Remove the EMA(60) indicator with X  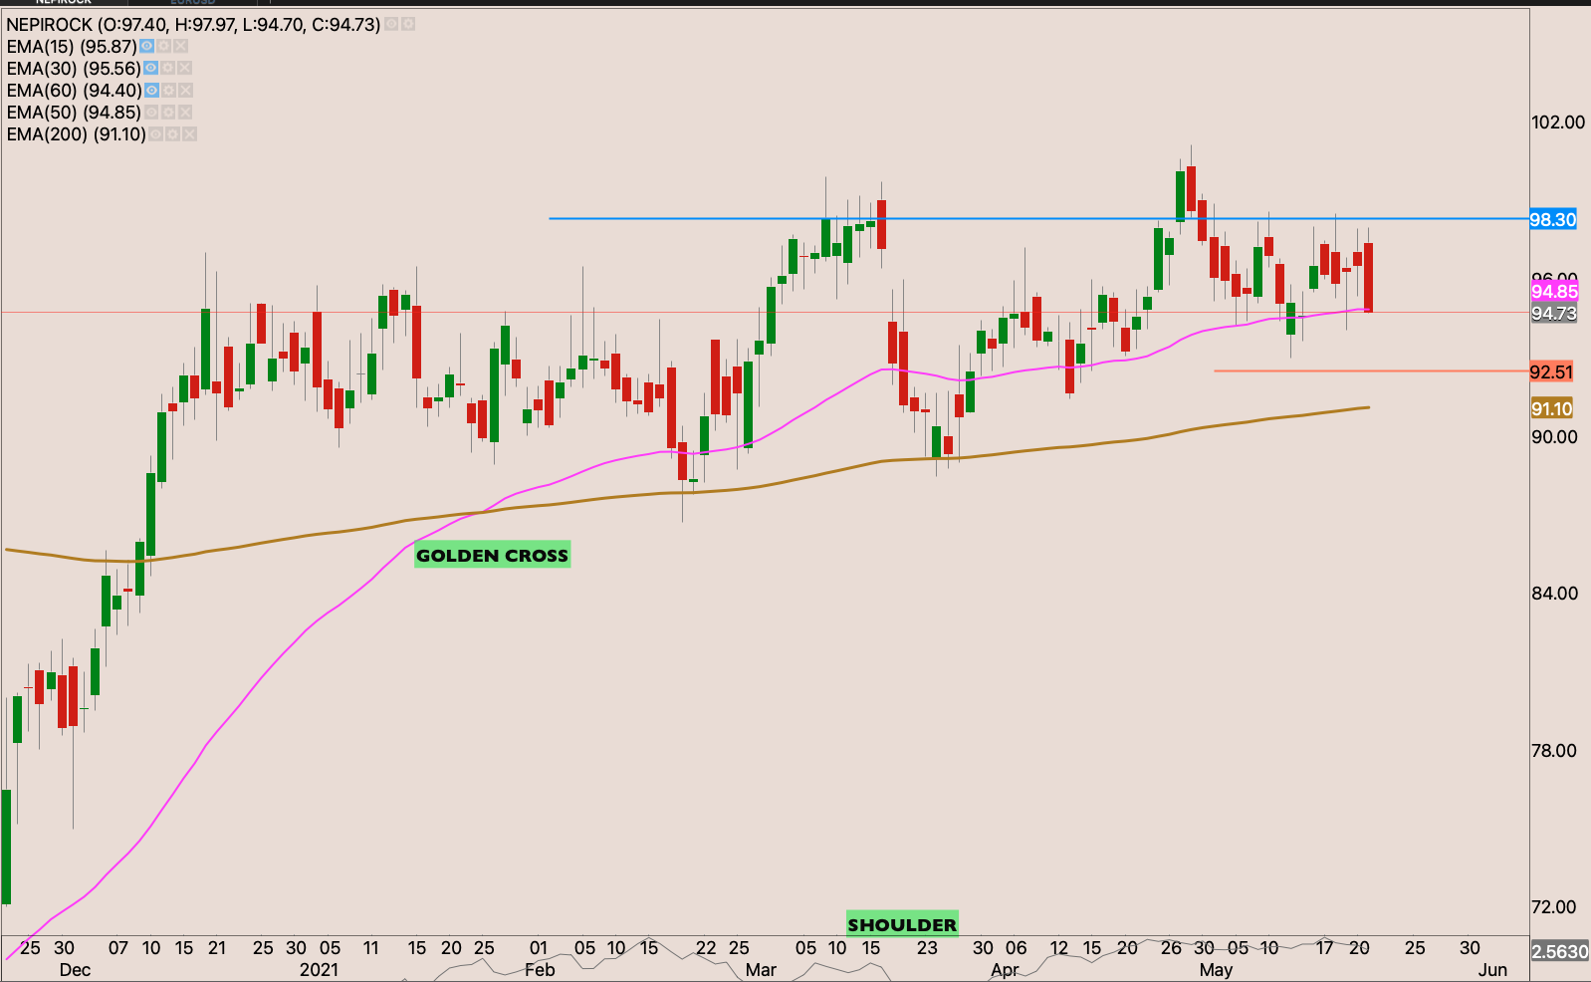185,90
